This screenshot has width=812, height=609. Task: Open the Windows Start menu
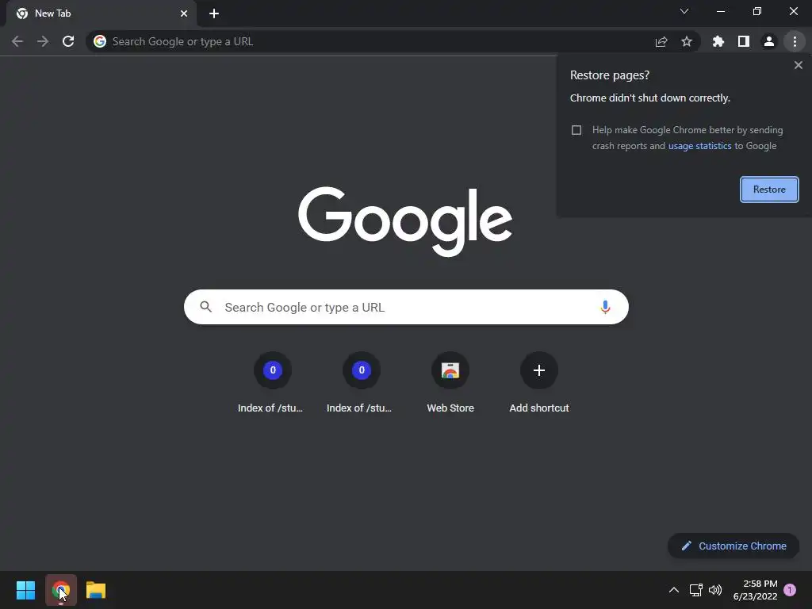(25, 590)
